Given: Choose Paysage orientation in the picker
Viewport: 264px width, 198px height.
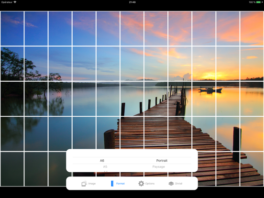Looking at the screenshot, I should pyautogui.click(x=159, y=167).
